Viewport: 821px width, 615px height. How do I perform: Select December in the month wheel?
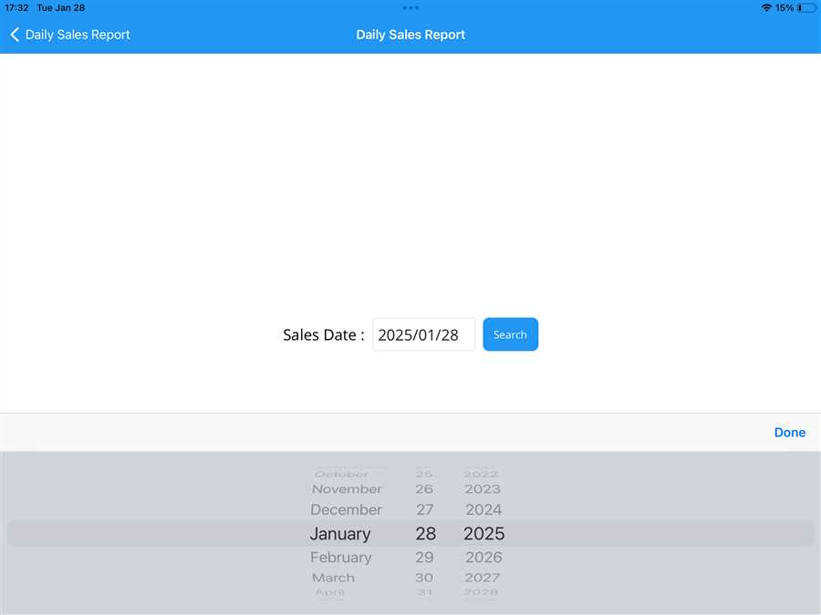(x=346, y=509)
